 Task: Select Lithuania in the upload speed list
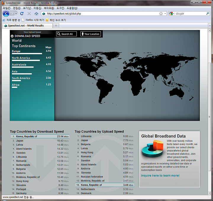coord(86,136)
